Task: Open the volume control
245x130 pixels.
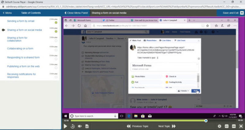Action: coord(80,126)
